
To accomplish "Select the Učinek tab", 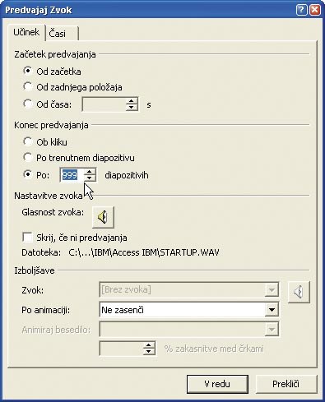I will [26, 32].
